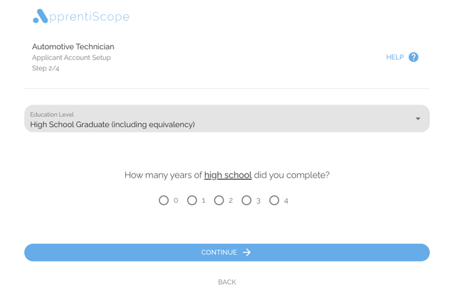Open the Education Level dropdown field
458x293 pixels.
(x=227, y=119)
